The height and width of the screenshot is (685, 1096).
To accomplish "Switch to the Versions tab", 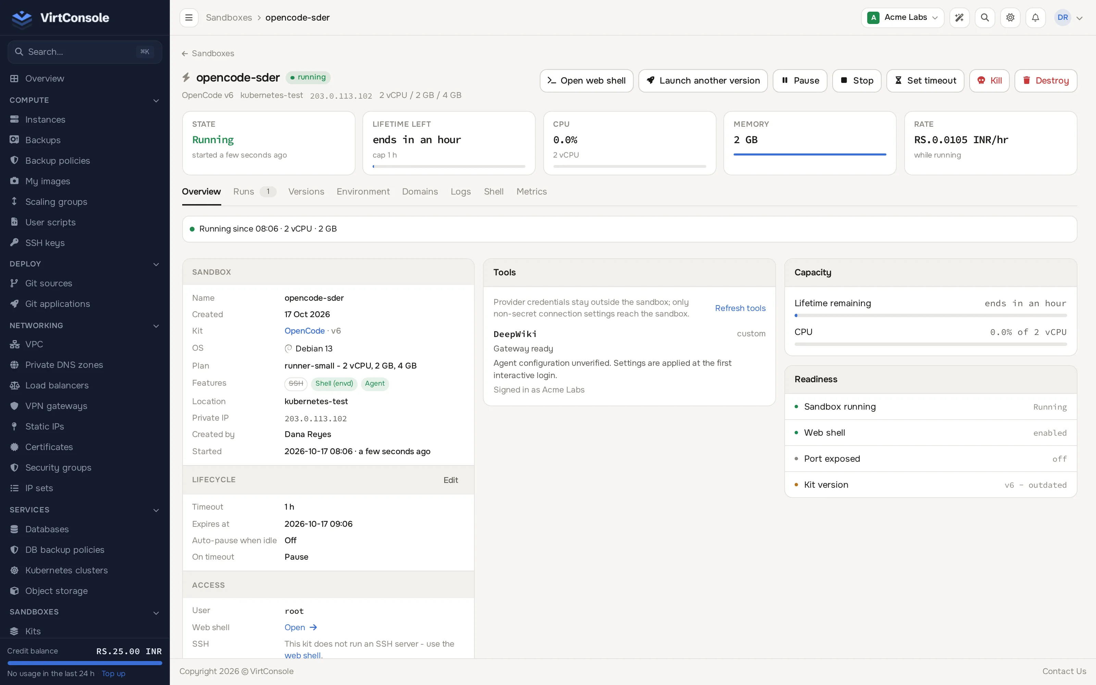I will coord(306,192).
